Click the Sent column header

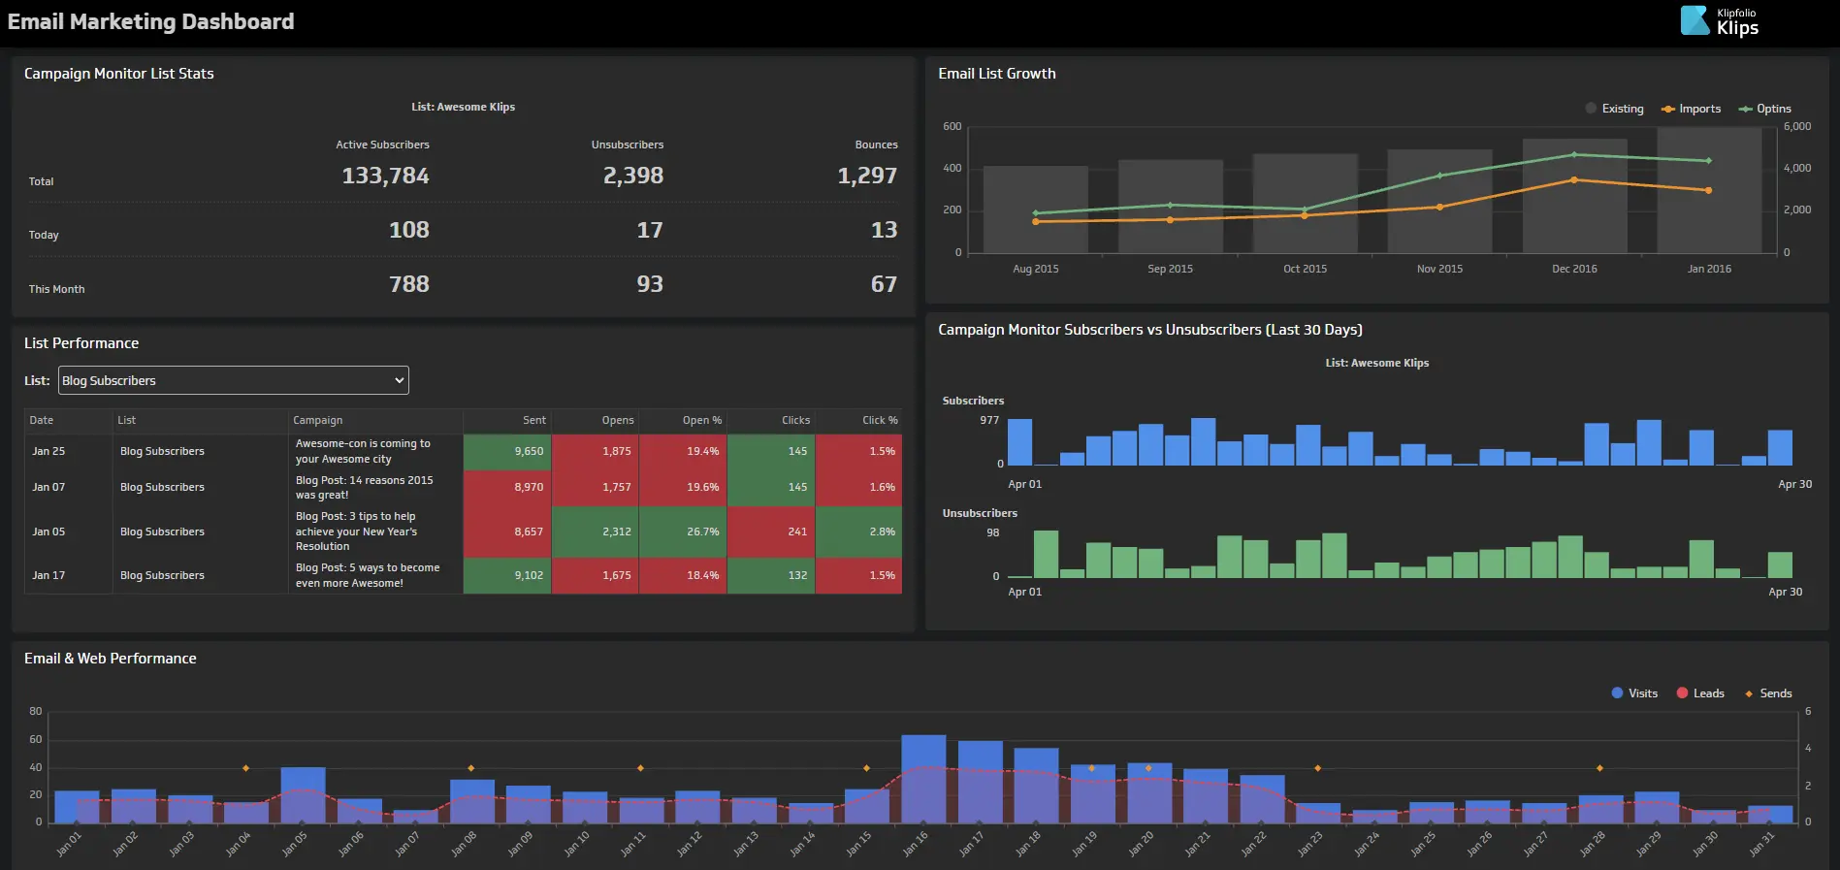[534, 420]
